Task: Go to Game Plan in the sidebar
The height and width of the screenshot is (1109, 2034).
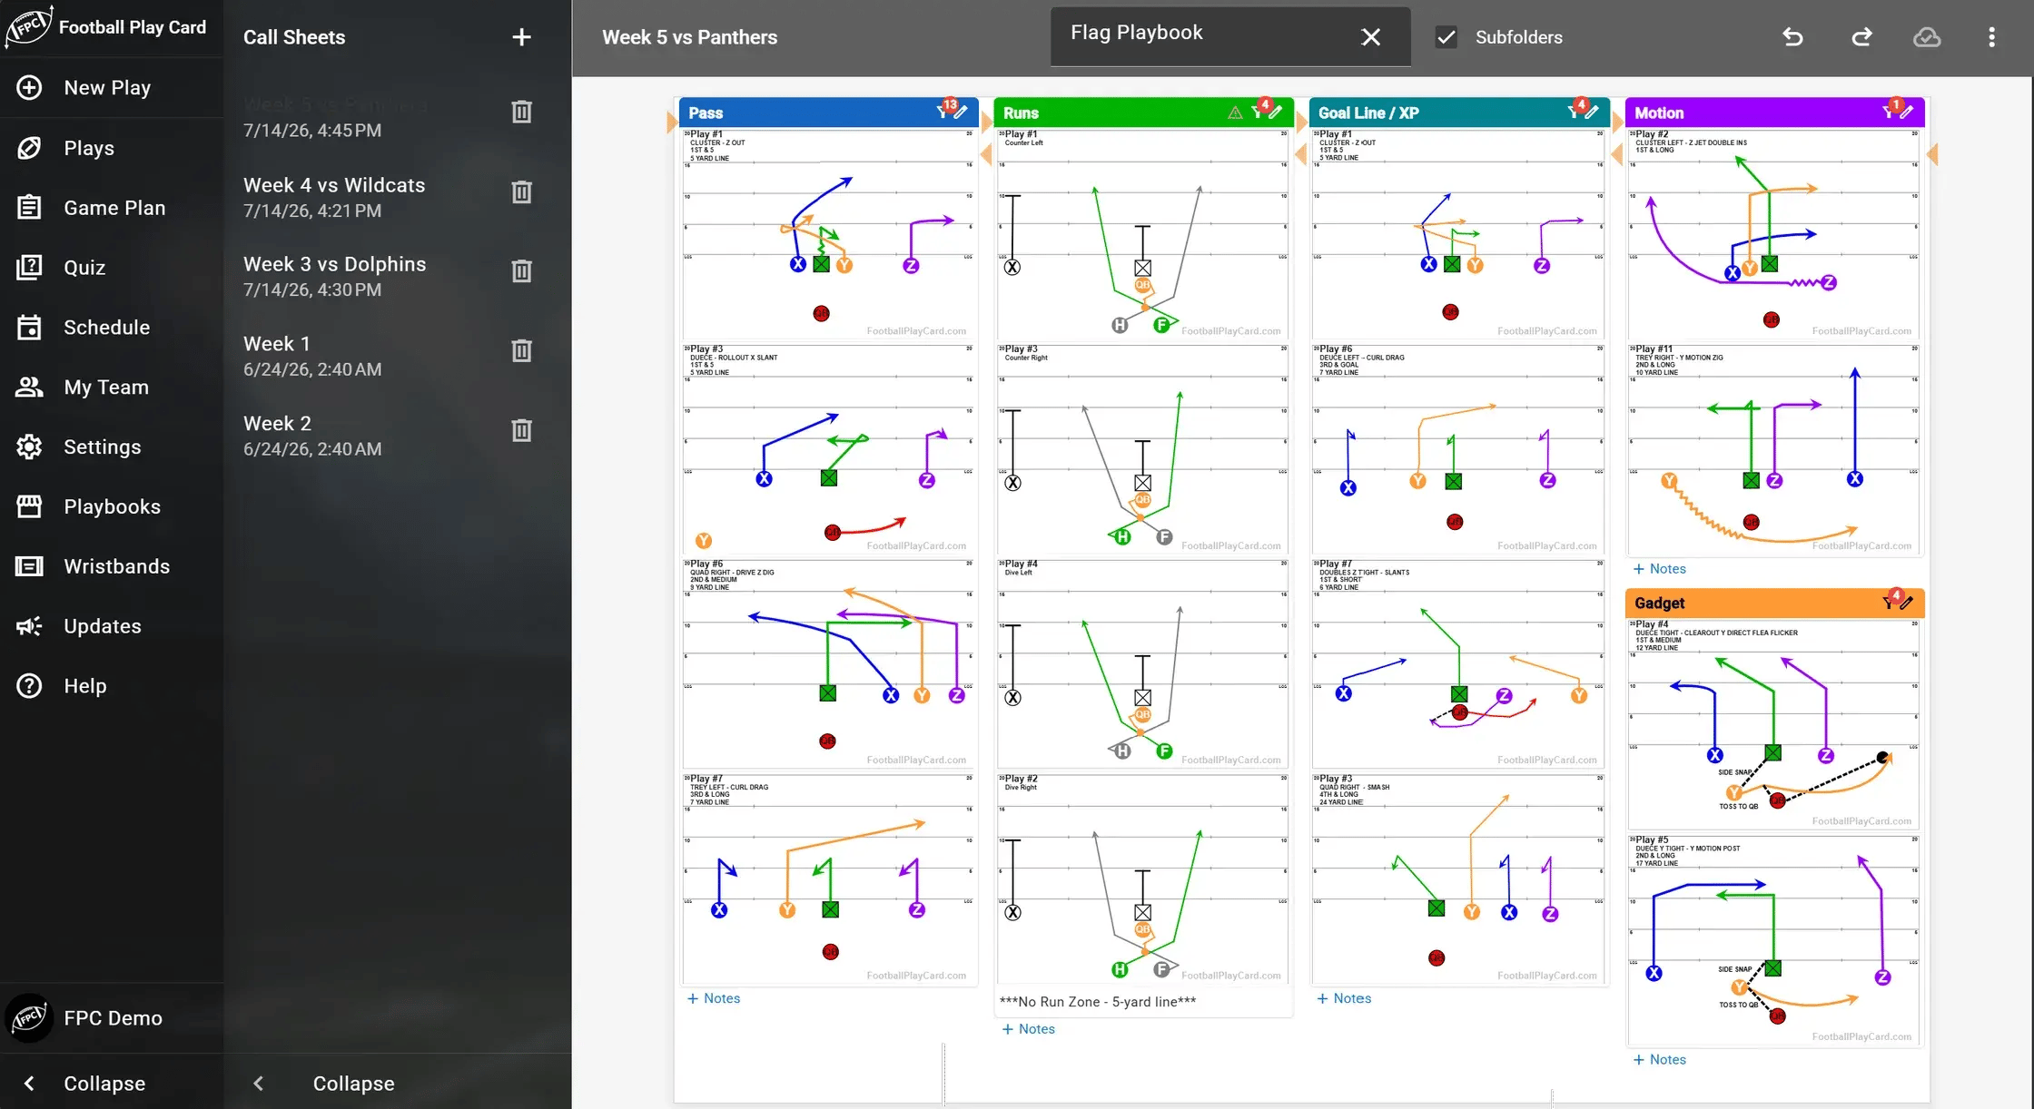Action: 114,208
